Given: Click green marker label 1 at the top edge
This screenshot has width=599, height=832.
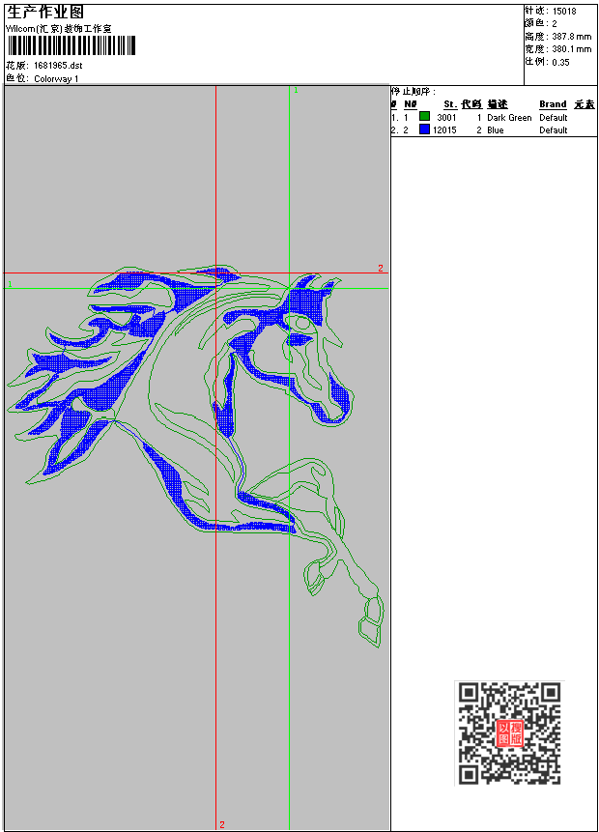Looking at the screenshot, I should pos(296,90).
